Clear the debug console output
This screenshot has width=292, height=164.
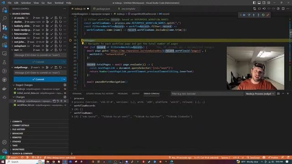[278, 93]
